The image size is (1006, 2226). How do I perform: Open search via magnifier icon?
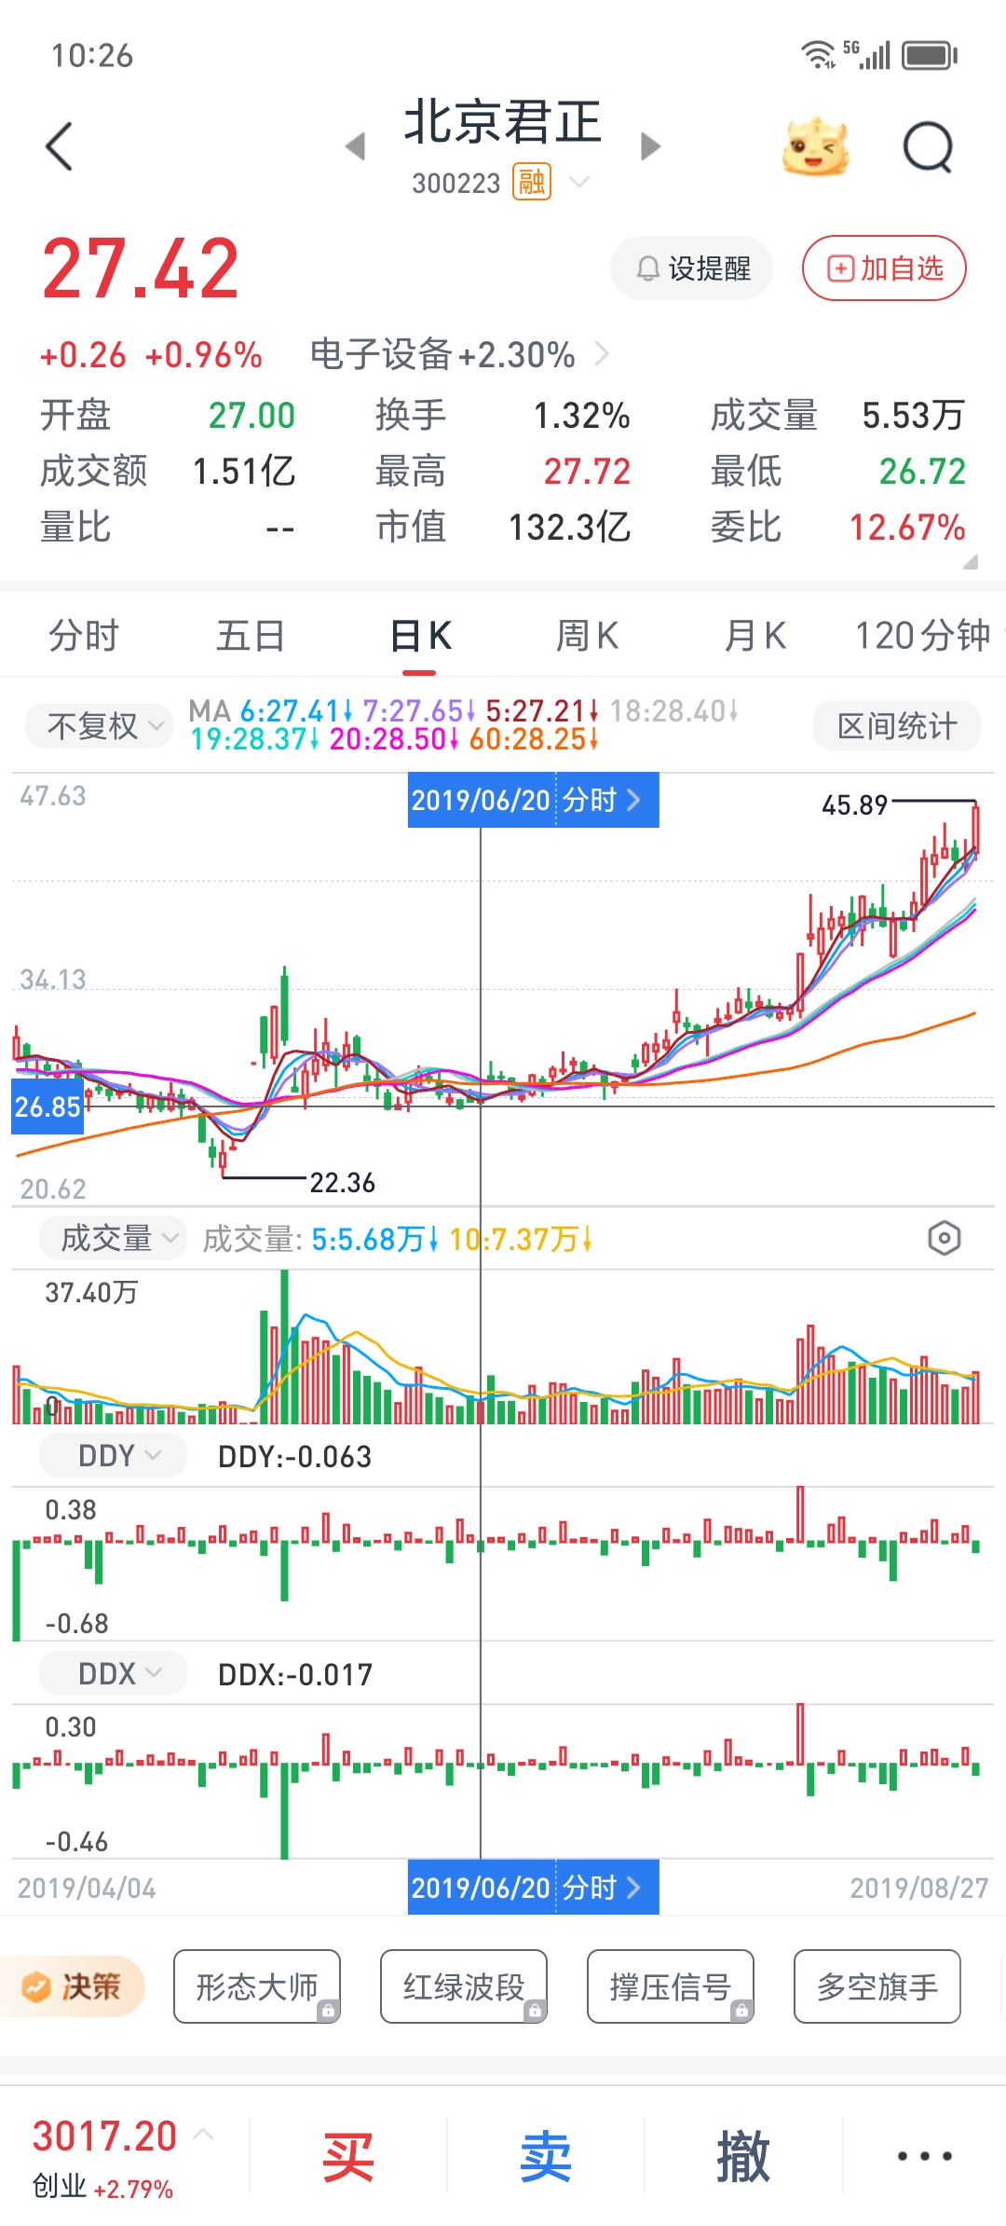coord(929,146)
